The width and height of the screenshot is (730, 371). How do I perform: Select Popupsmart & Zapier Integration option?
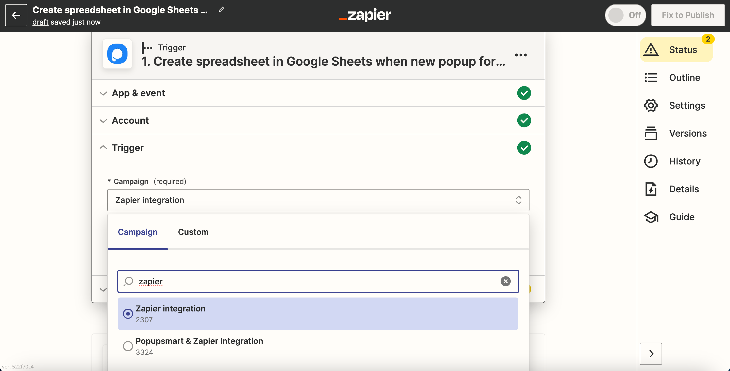point(128,346)
